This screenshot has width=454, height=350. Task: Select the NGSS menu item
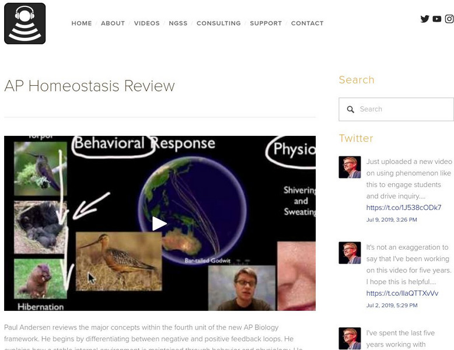tap(178, 23)
